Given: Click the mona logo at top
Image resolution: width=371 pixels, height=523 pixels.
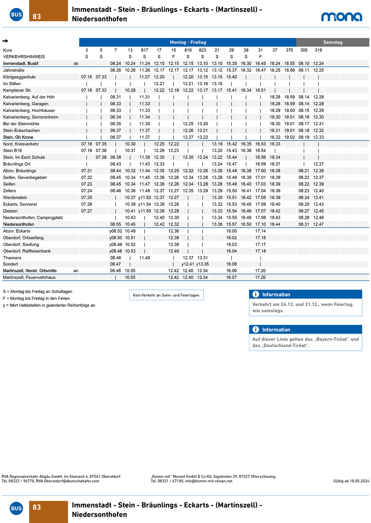Looking at the screenshot, I should pyautogui.click(x=341, y=17).
